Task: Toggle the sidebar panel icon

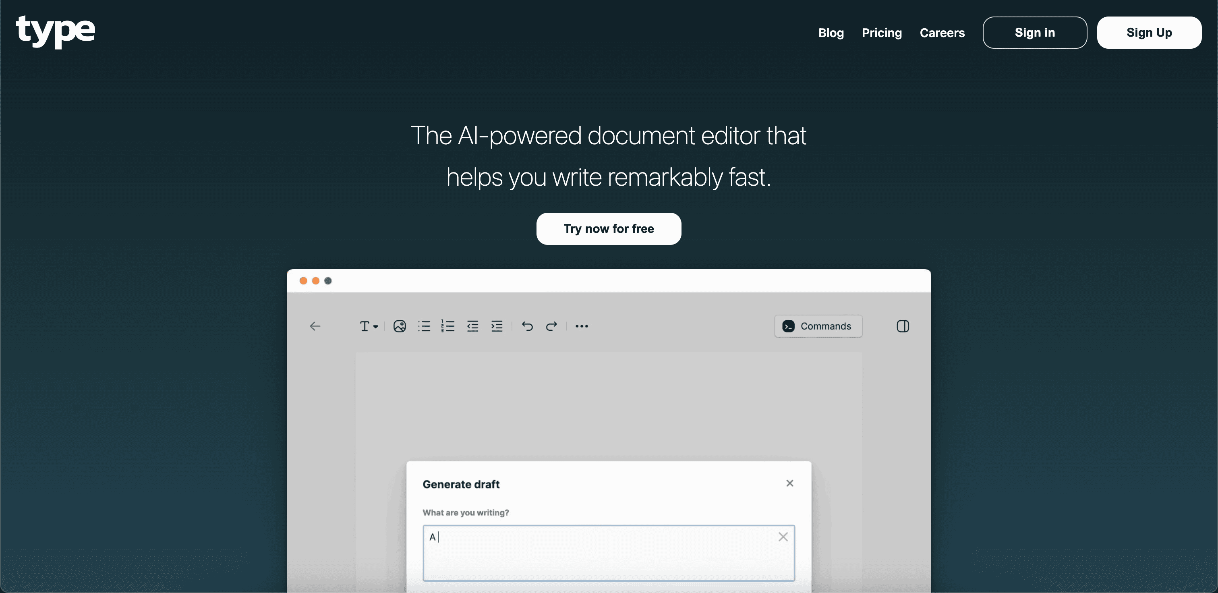Action: coord(903,326)
